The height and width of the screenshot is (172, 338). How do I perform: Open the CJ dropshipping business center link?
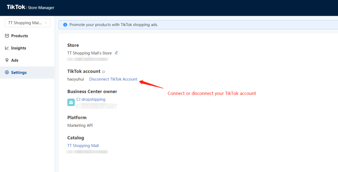[x=91, y=100]
